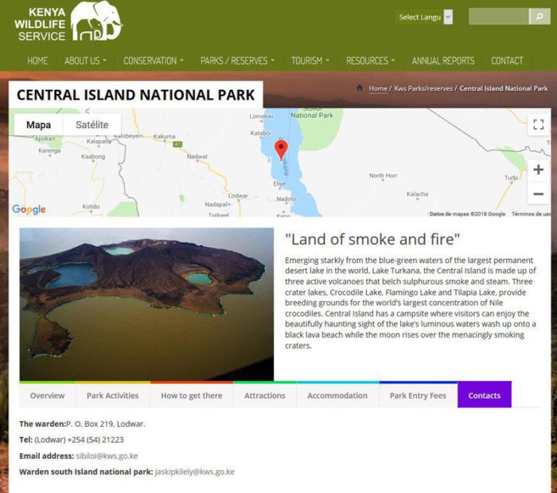Image resolution: width=557 pixels, height=493 pixels.
Task: Expand the About Us menu
Action: pos(85,61)
